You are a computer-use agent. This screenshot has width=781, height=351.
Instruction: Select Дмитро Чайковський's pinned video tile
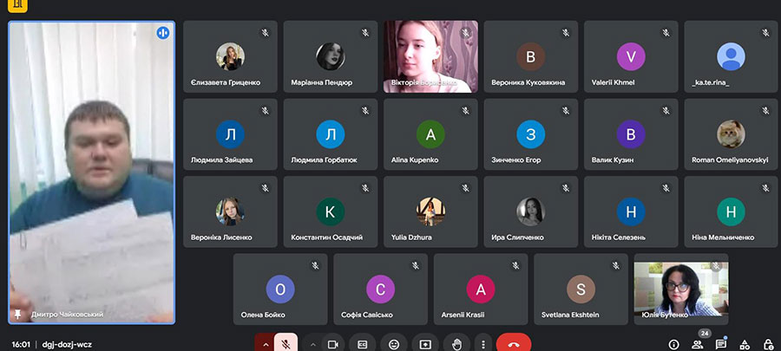coord(91,173)
